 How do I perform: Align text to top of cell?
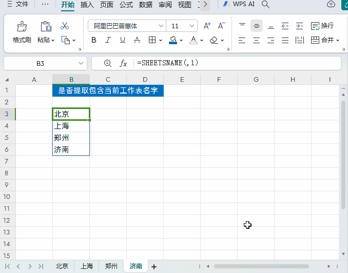pyautogui.click(x=242, y=26)
